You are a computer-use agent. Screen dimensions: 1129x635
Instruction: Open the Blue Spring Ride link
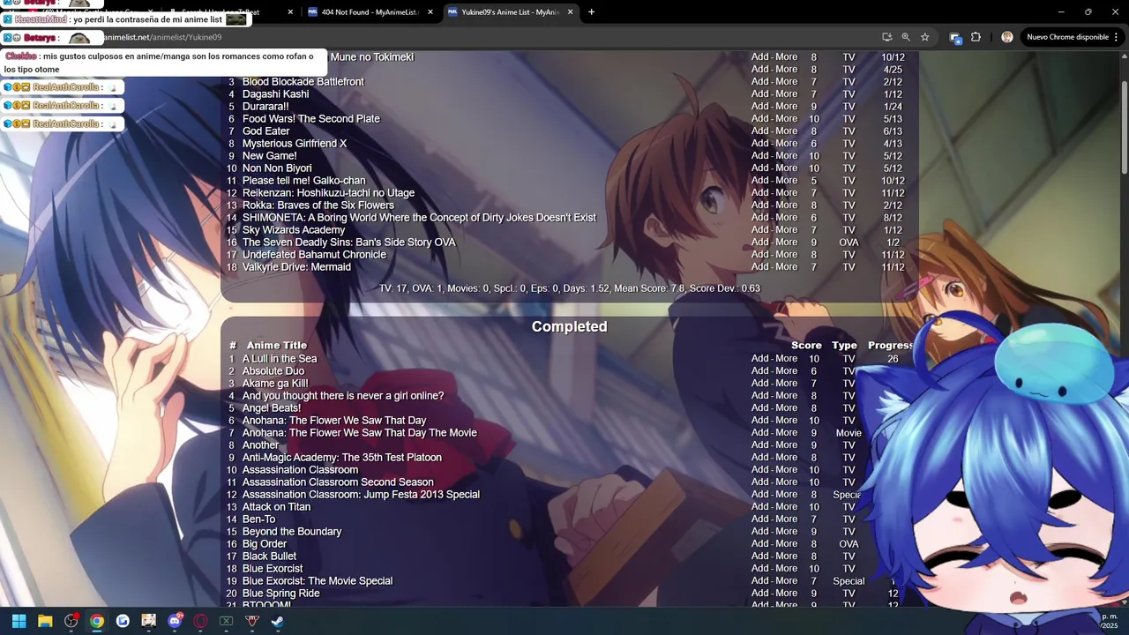click(x=280, y=594)
